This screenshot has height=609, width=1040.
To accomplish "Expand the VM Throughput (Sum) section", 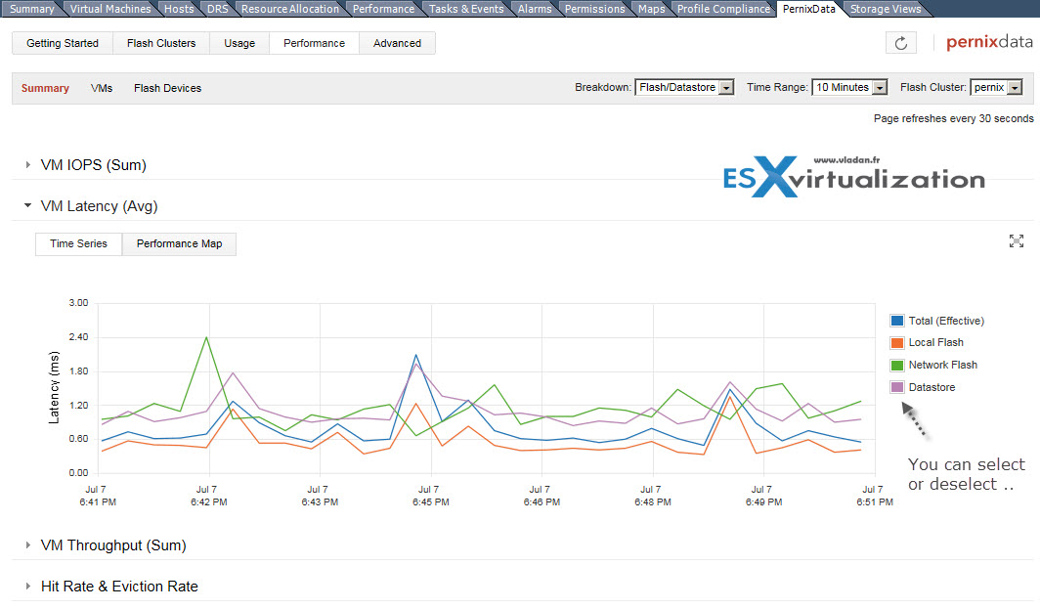I will [27, 544].
